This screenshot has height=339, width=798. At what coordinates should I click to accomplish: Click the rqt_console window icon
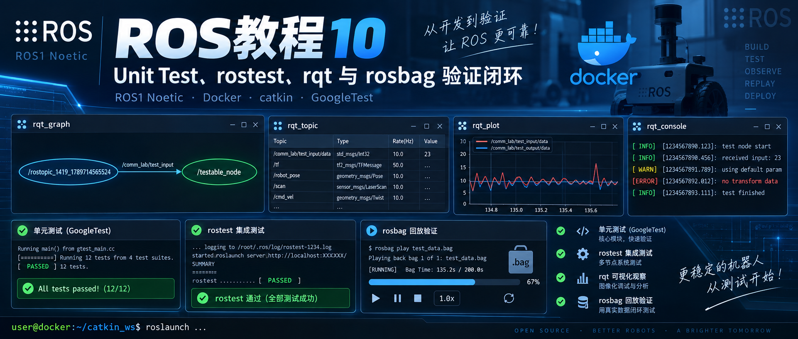637,126
